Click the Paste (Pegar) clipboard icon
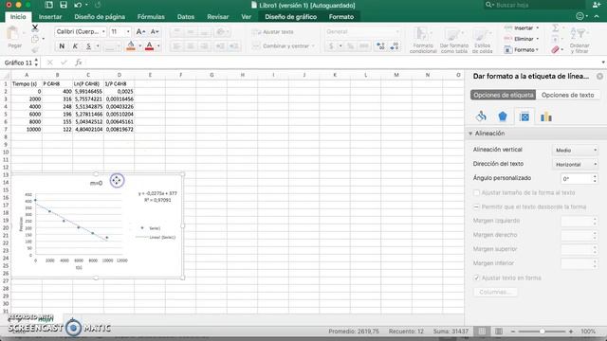The height and width of the screenshot is (341, 607). (x=14, y=33)
